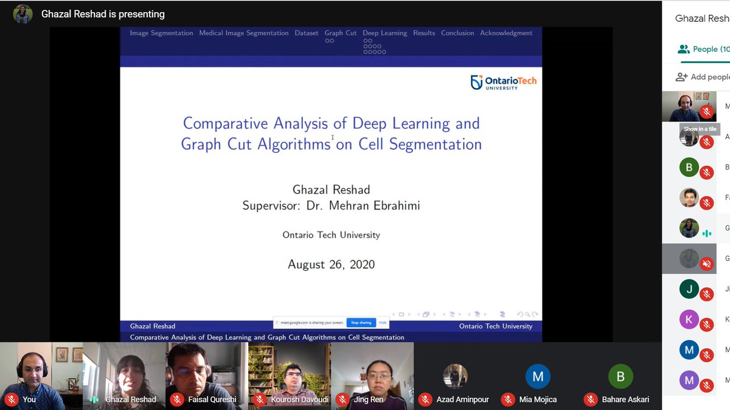Select the People tab in side panel
This screenshot has width=730, height=410.
[x=703, y=49]
